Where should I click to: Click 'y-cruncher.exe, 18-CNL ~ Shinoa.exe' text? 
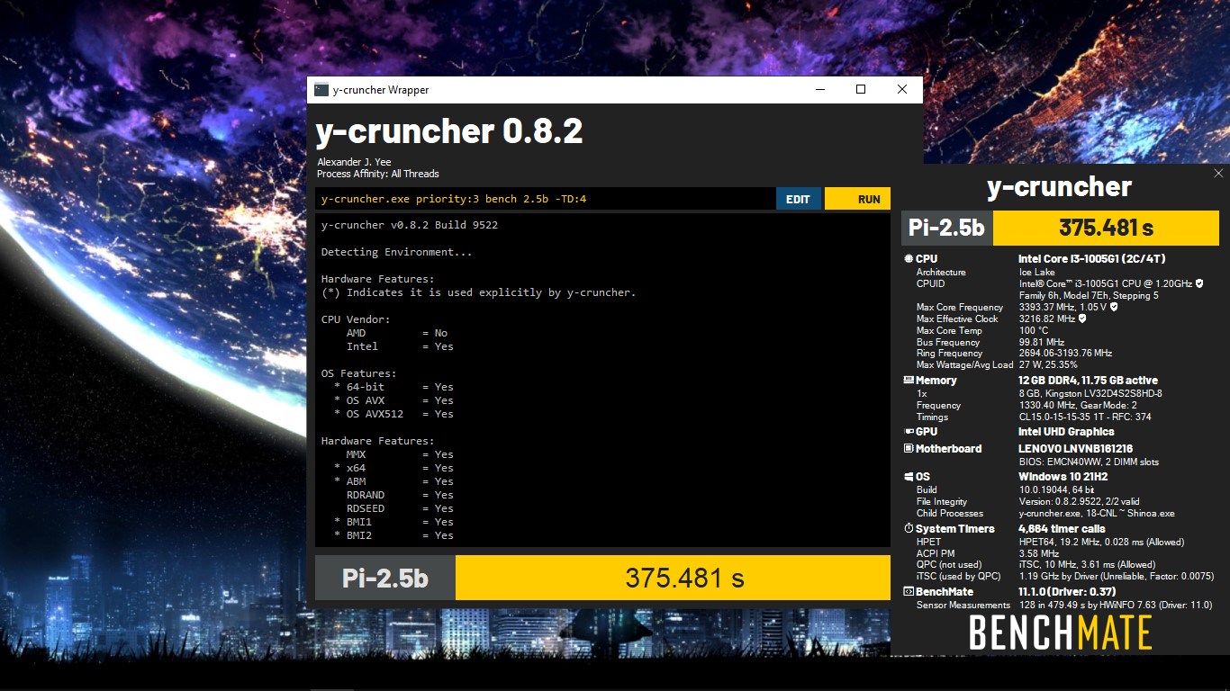click(x=1099, y=513)
